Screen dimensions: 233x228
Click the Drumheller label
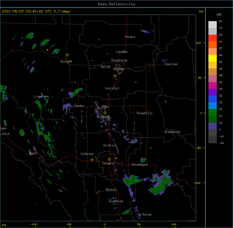click(172, 132)
